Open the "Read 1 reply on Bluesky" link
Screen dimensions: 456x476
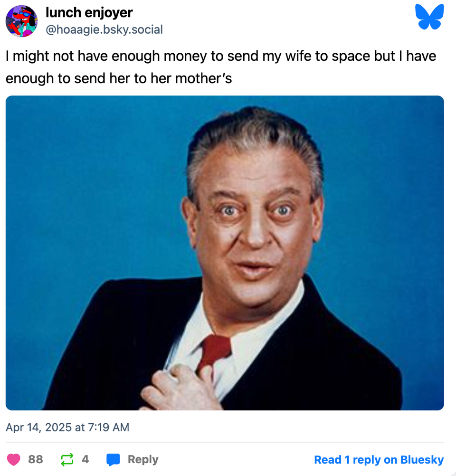click(379, 460)
